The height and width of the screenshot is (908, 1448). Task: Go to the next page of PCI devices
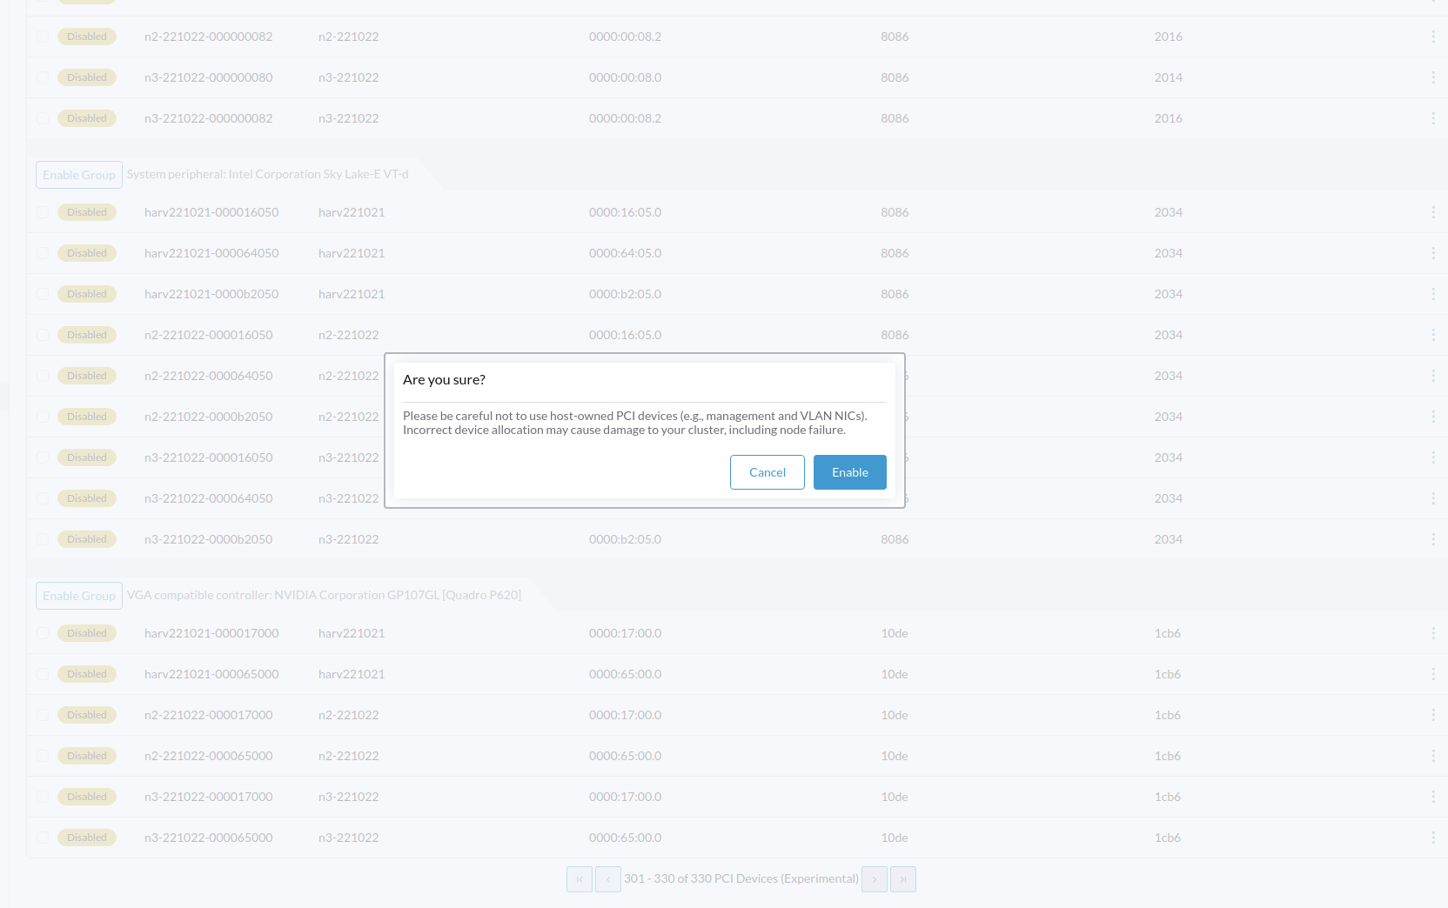pos(874,879)
